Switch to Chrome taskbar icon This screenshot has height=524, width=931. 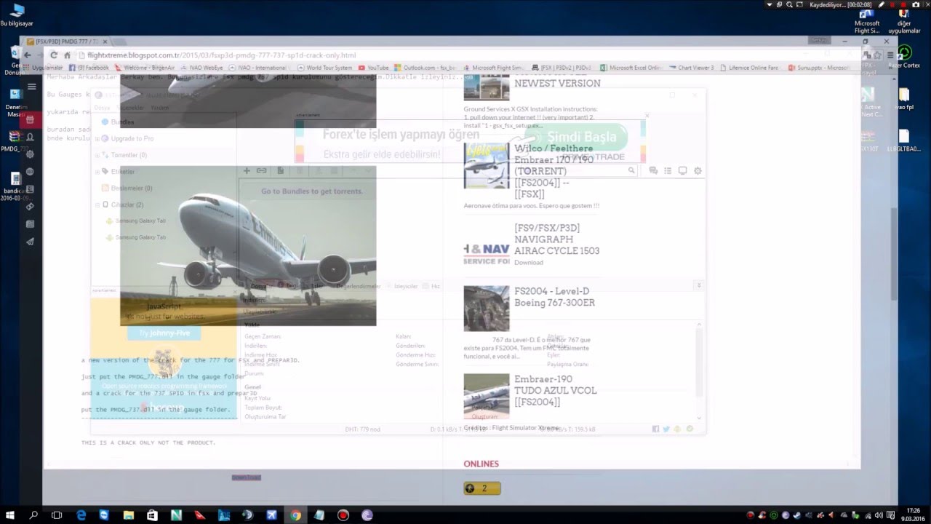(x=295, y=515)
